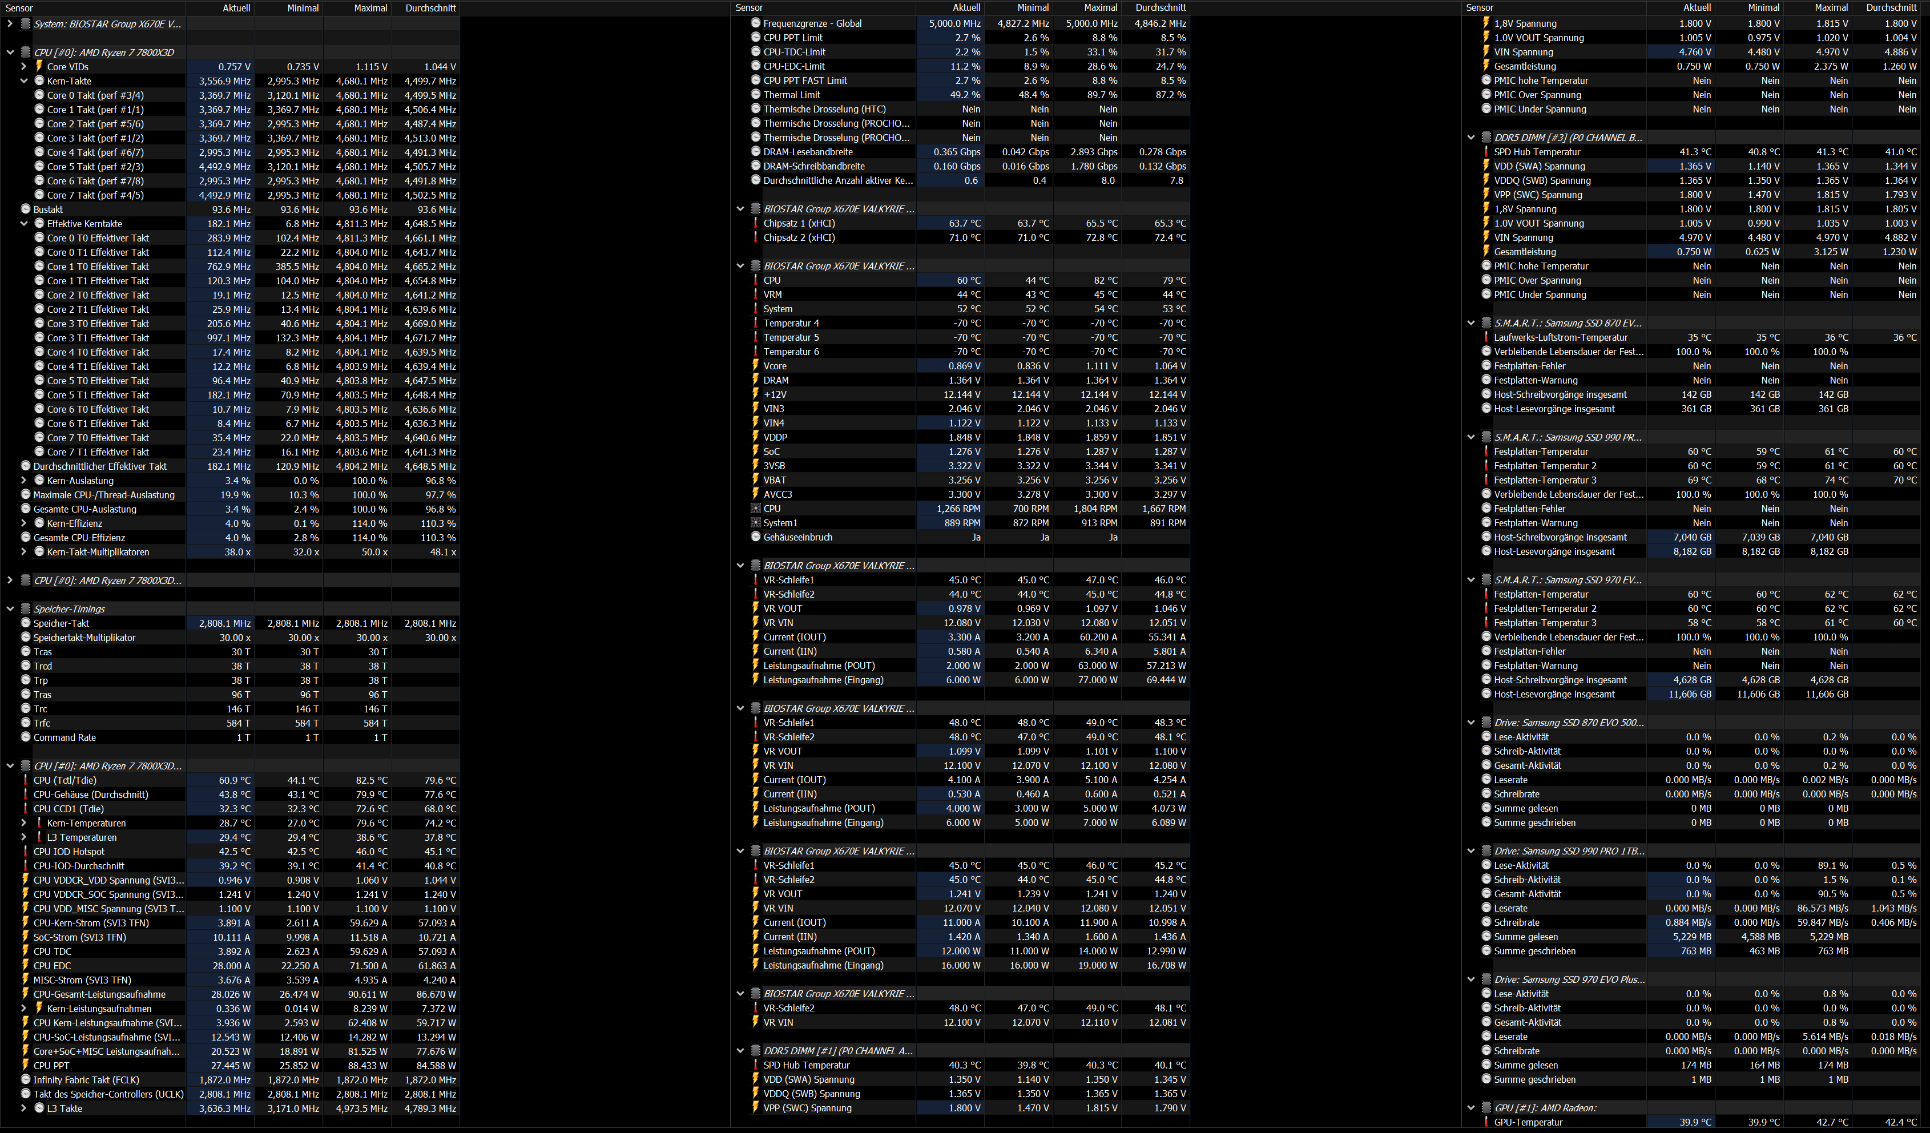This screenshot has height=1133, width=1930.
Task: Collapse the Kern-Takte group
Action: pyautogui.click(x=24, y=81)
